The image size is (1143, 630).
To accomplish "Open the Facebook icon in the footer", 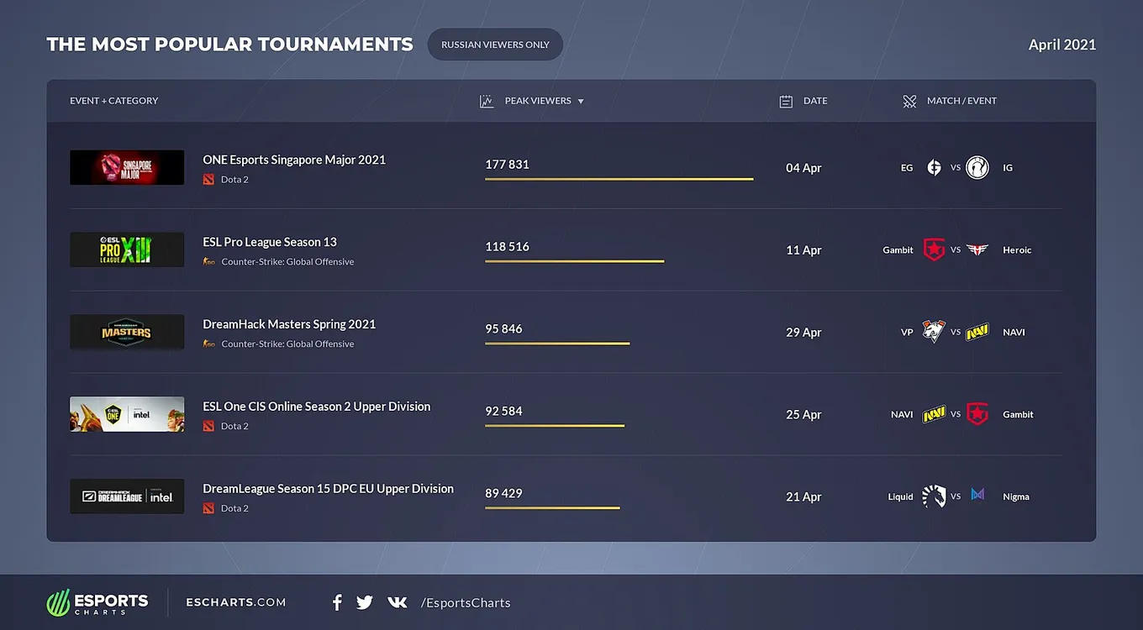I will [337, 602].
